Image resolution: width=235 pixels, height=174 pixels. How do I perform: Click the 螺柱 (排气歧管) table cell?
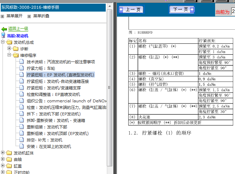(168, 84)
